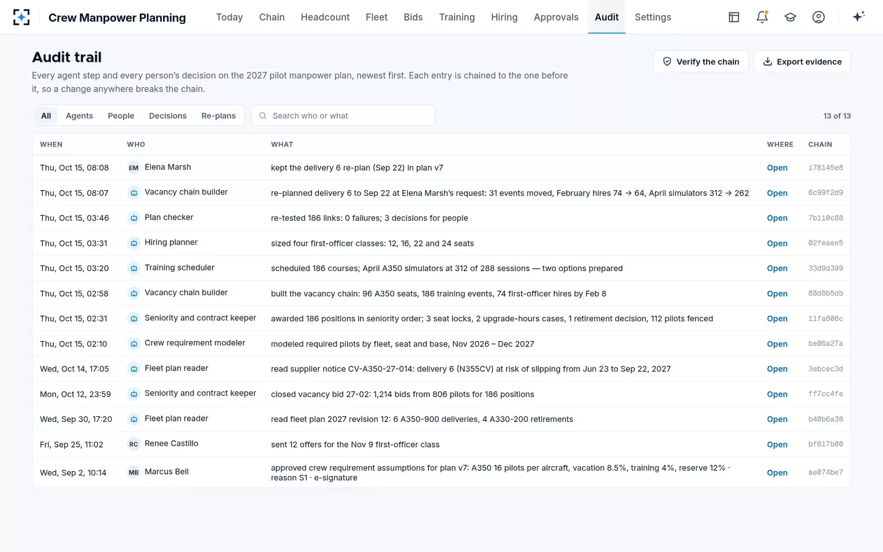Click the WHEN column header
883x552 pixels.
[x=51, y=144]
